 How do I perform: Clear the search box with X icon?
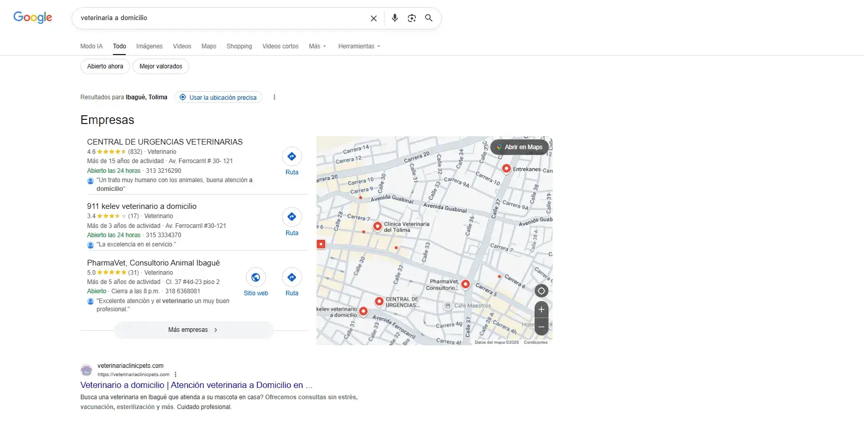point(374,18)
